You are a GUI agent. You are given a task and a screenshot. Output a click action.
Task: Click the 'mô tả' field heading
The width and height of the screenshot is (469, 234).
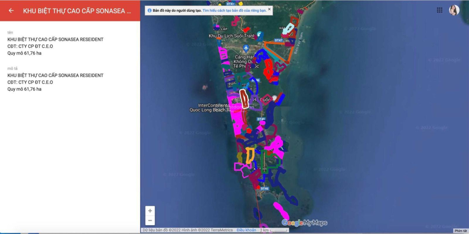pyautogui.click(x=13, y=68)
